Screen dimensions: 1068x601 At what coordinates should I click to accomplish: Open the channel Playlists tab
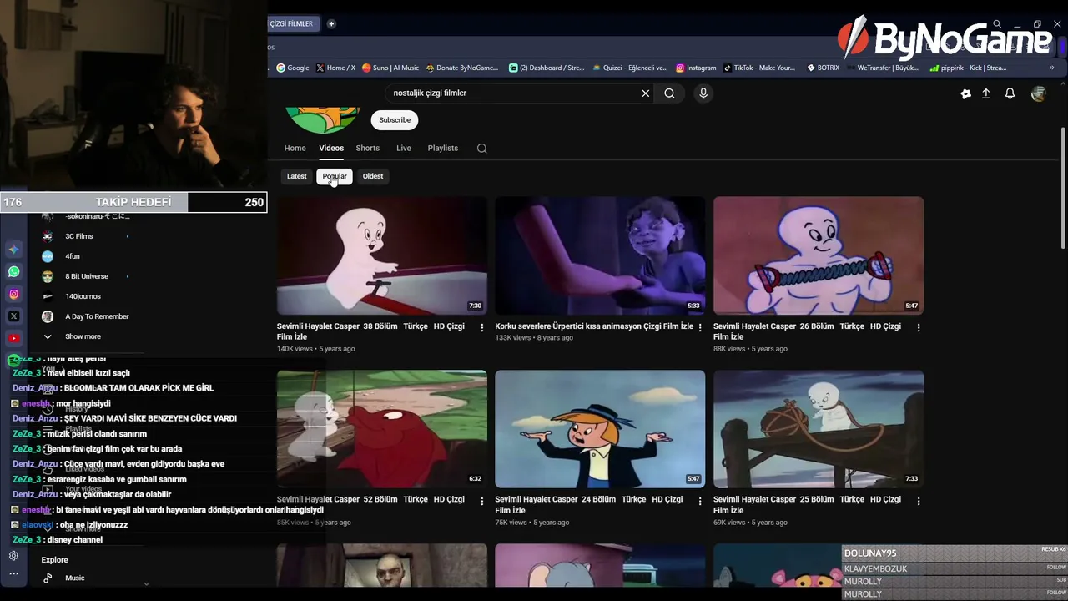click(443, 148)
